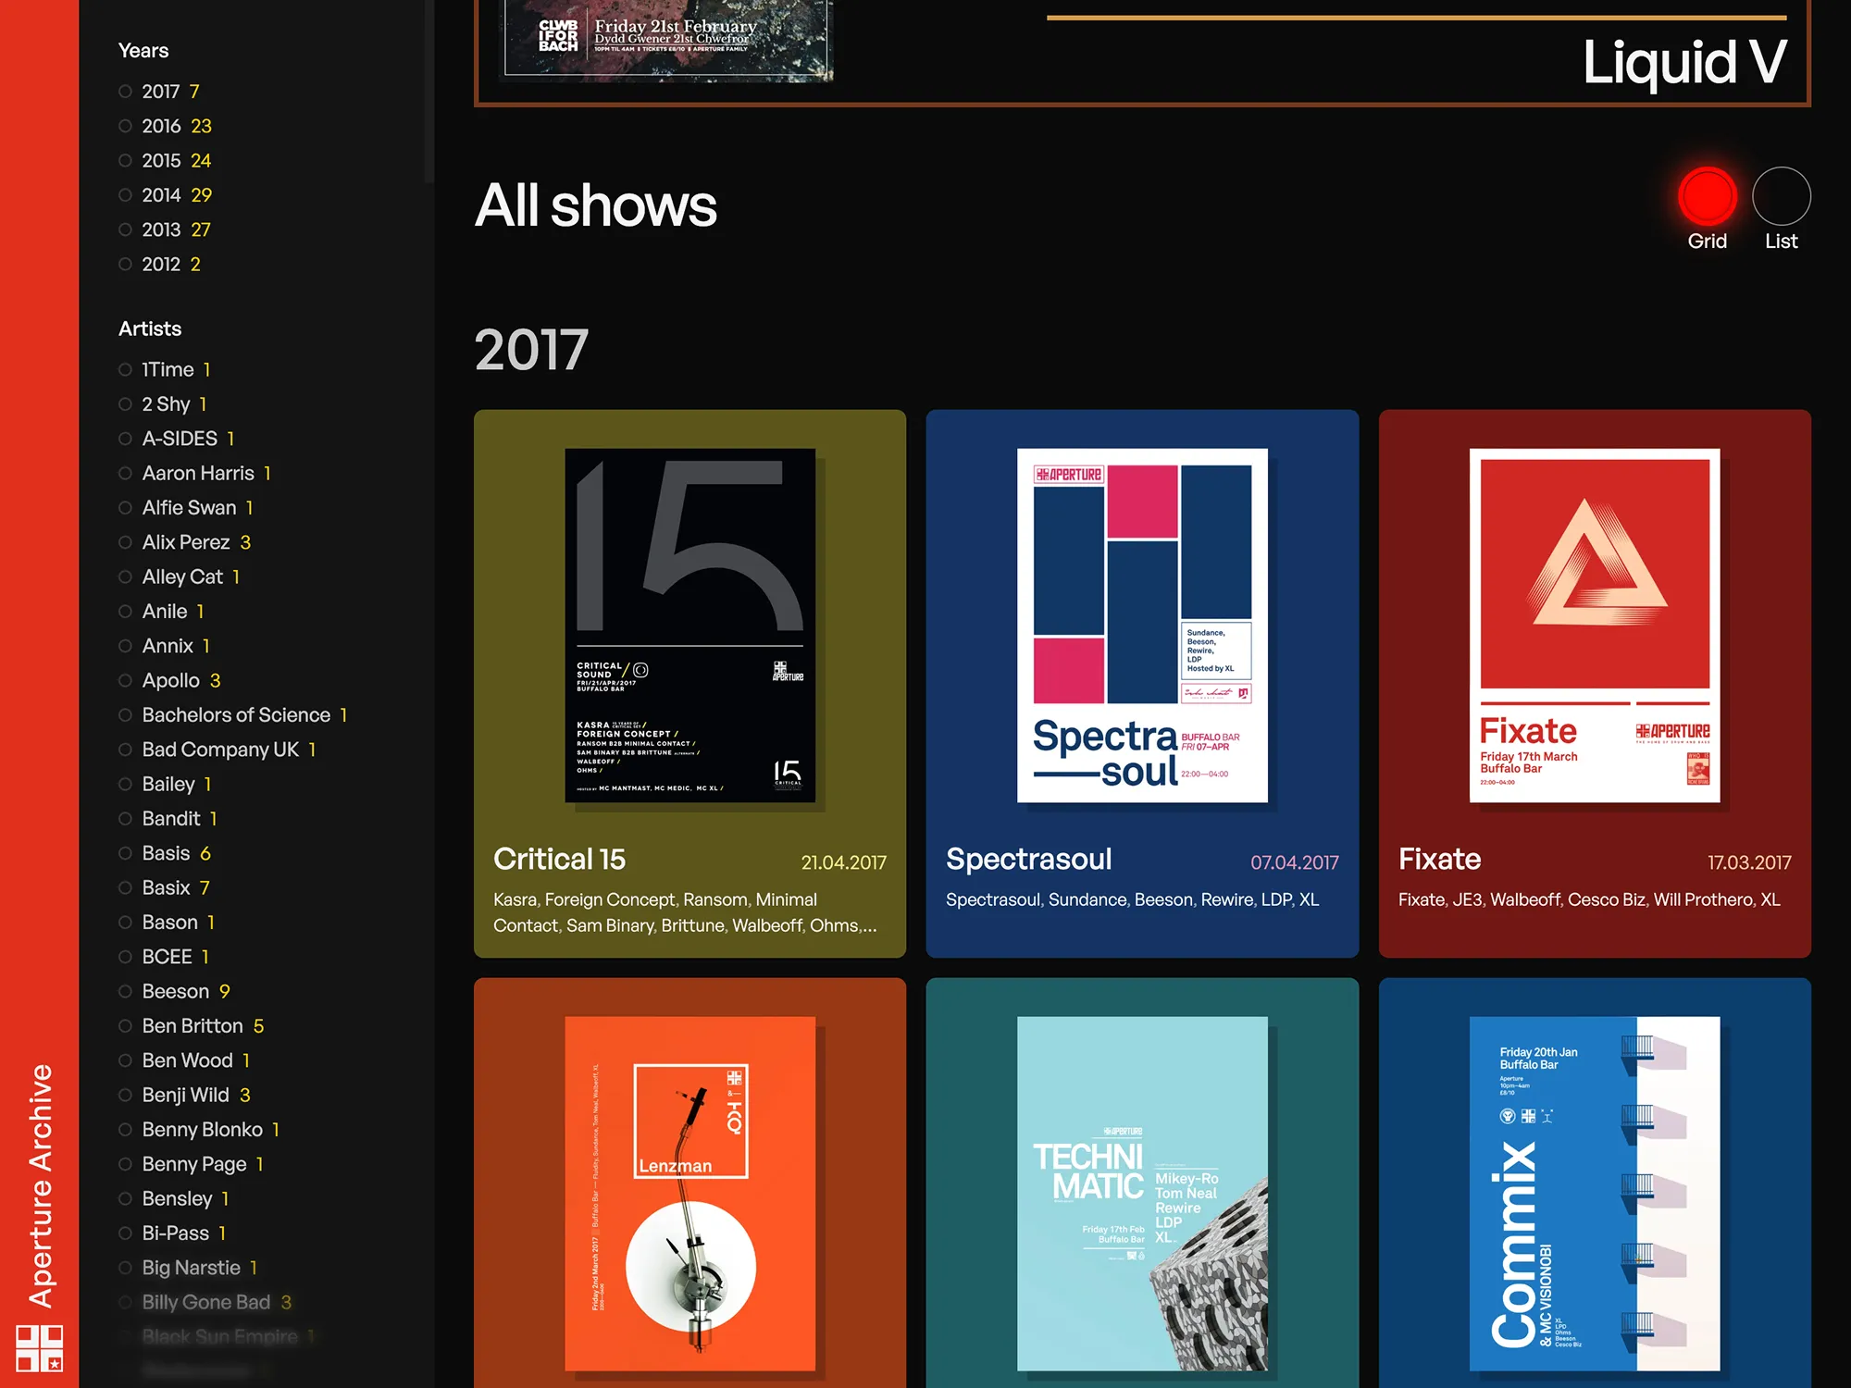Open the Liquid V featured show

point(1684,62)
